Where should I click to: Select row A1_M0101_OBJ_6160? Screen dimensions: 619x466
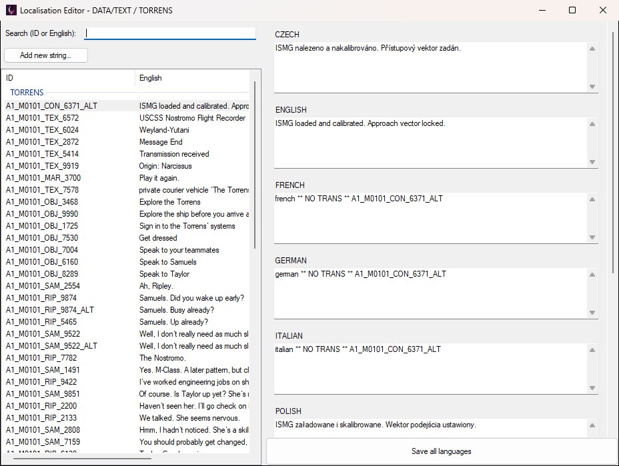pyautogui.click(x=126, y=262)
